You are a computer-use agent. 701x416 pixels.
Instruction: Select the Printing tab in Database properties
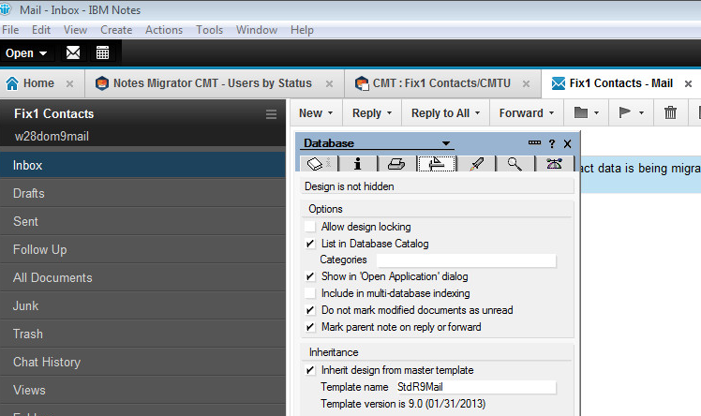point(396,164)
